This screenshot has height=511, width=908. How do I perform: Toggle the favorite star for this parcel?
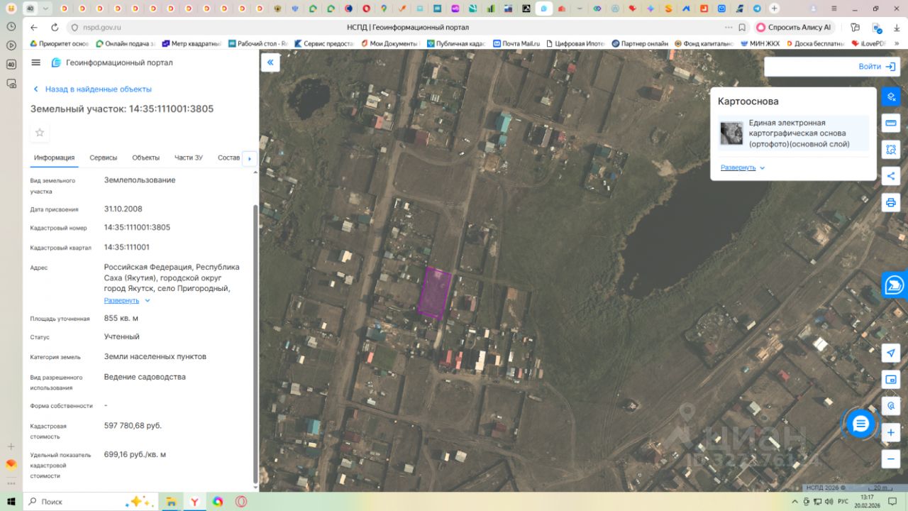[x=40, y=133]
